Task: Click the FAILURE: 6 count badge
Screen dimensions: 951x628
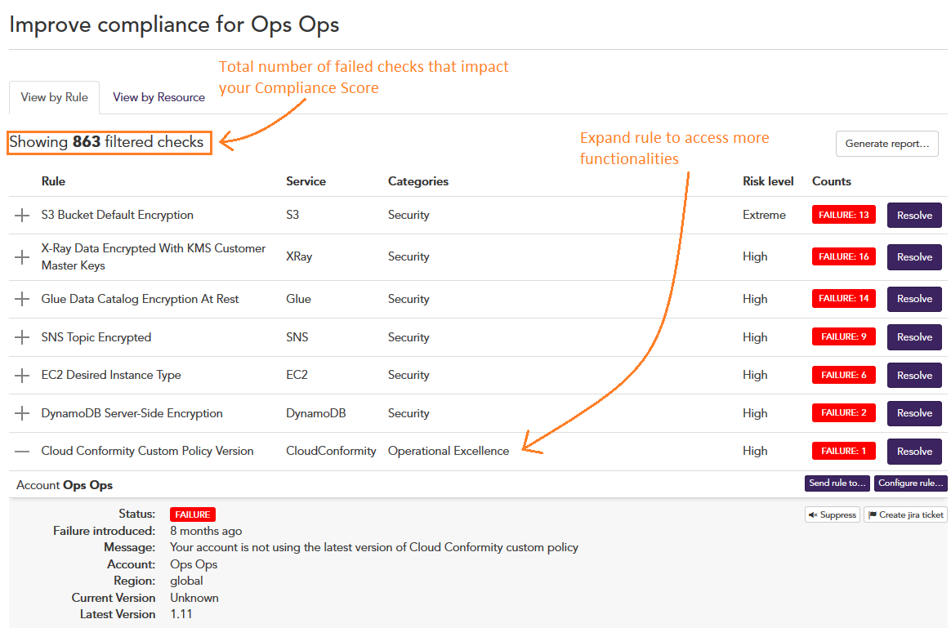Action: 844,375
